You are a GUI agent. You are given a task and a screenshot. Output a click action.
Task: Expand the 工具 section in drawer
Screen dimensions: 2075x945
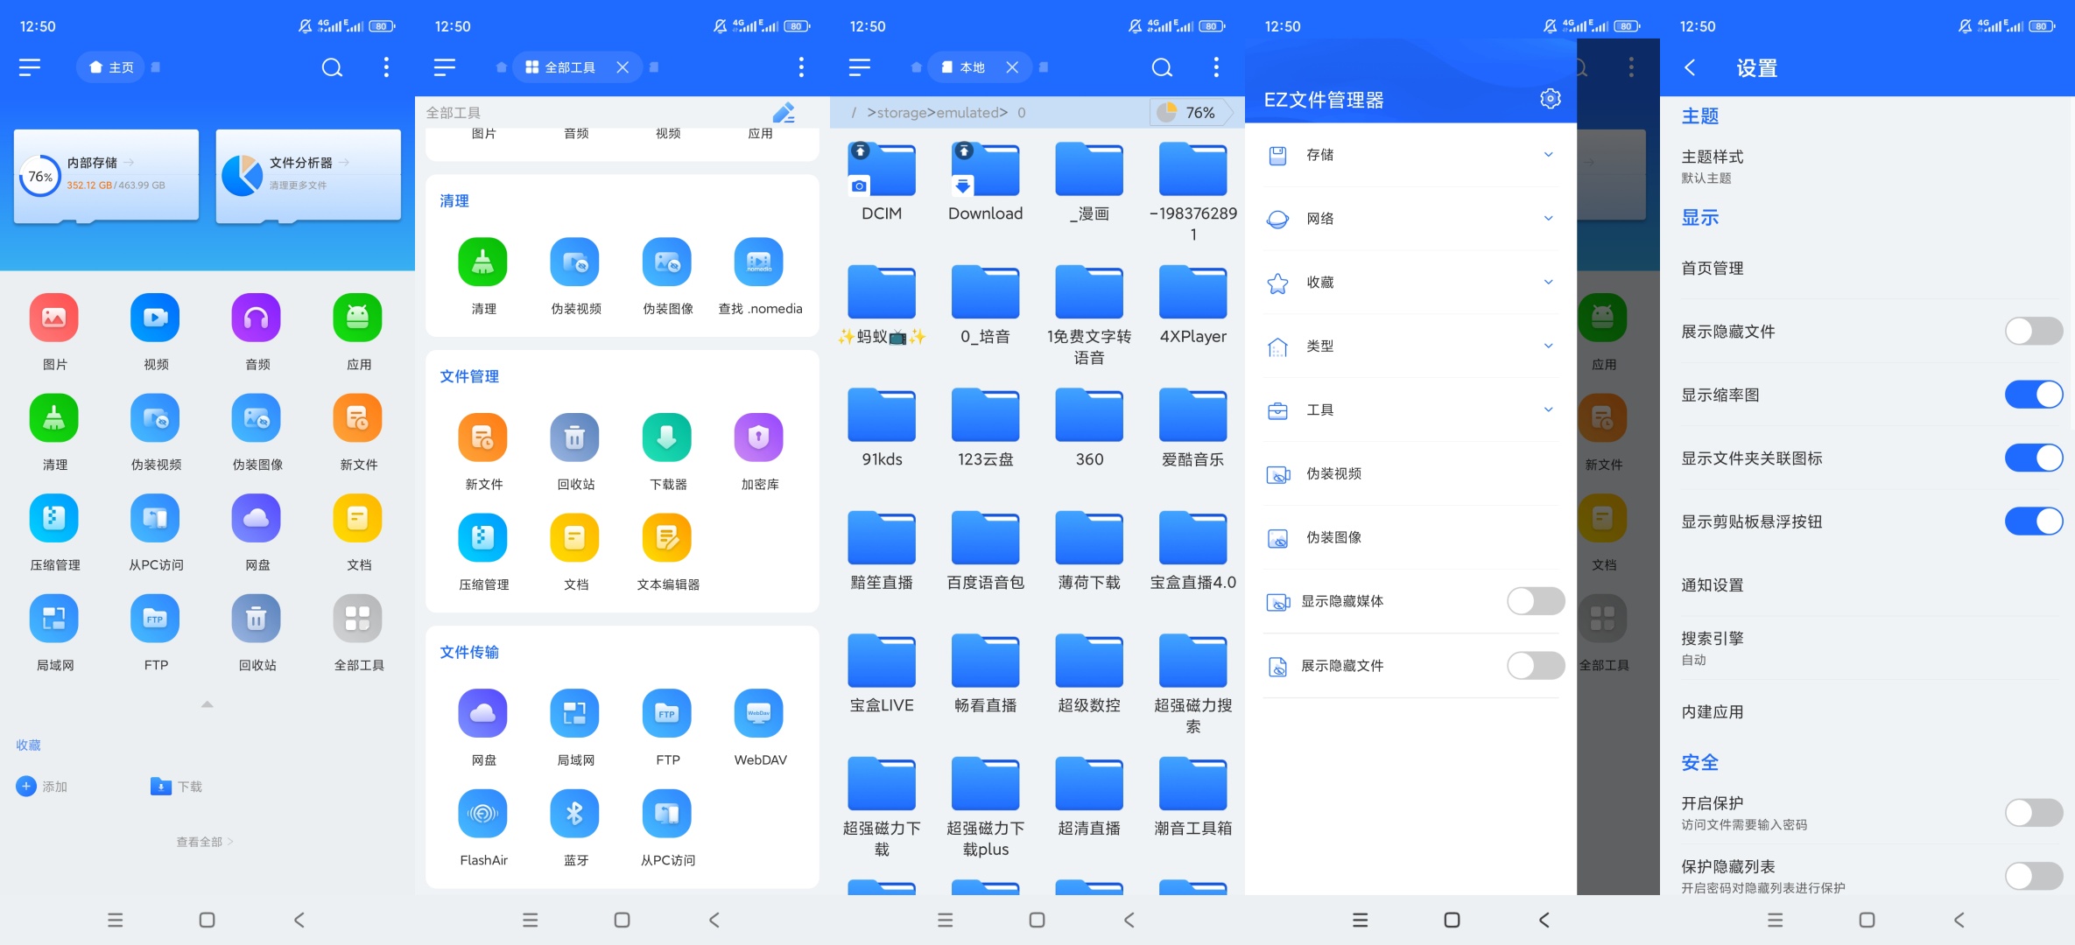click(x=1411, y=409)
